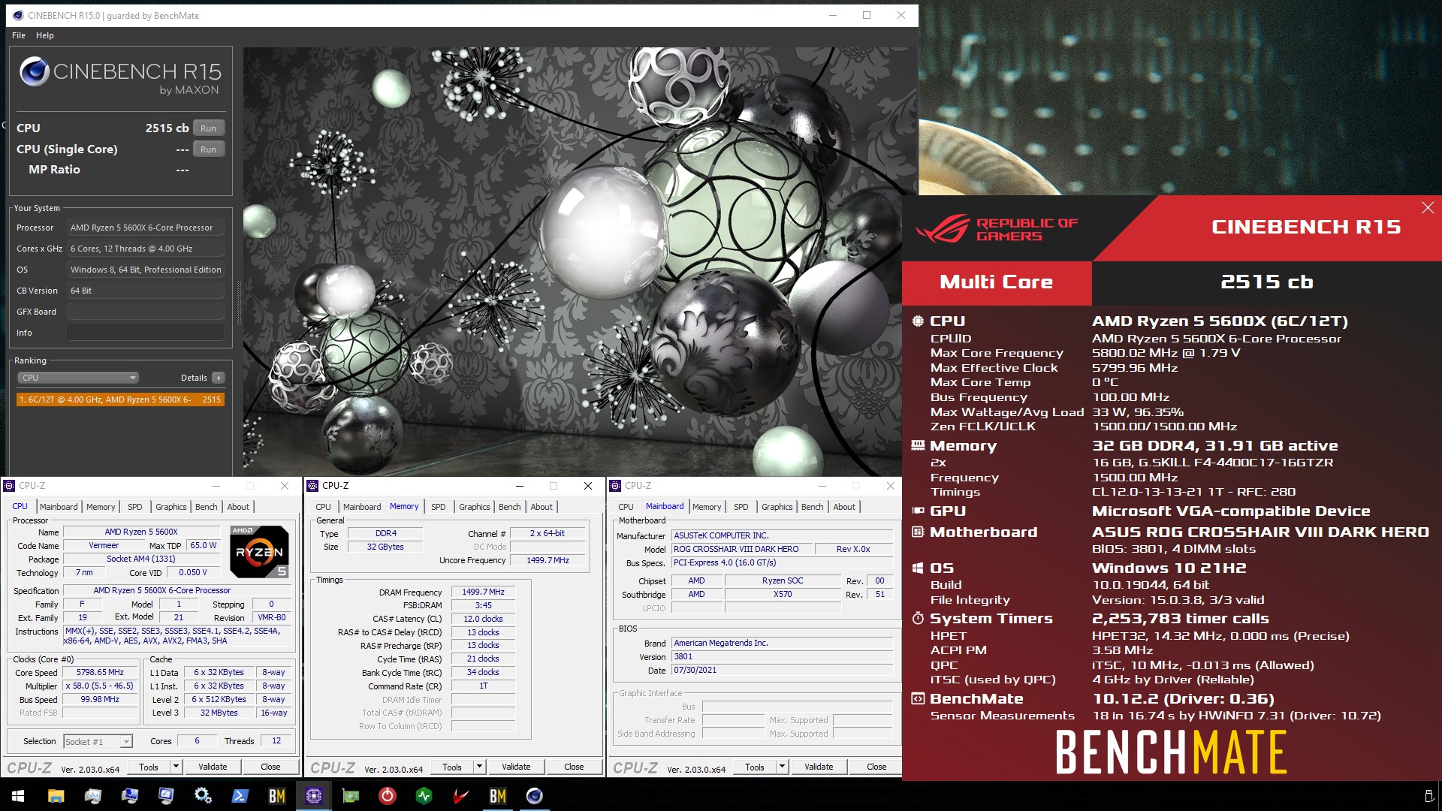The height and width of the screenshot is (811, 1442).
Task: Click Validate in CPU-Z Memory window
Action: [517, 767]
